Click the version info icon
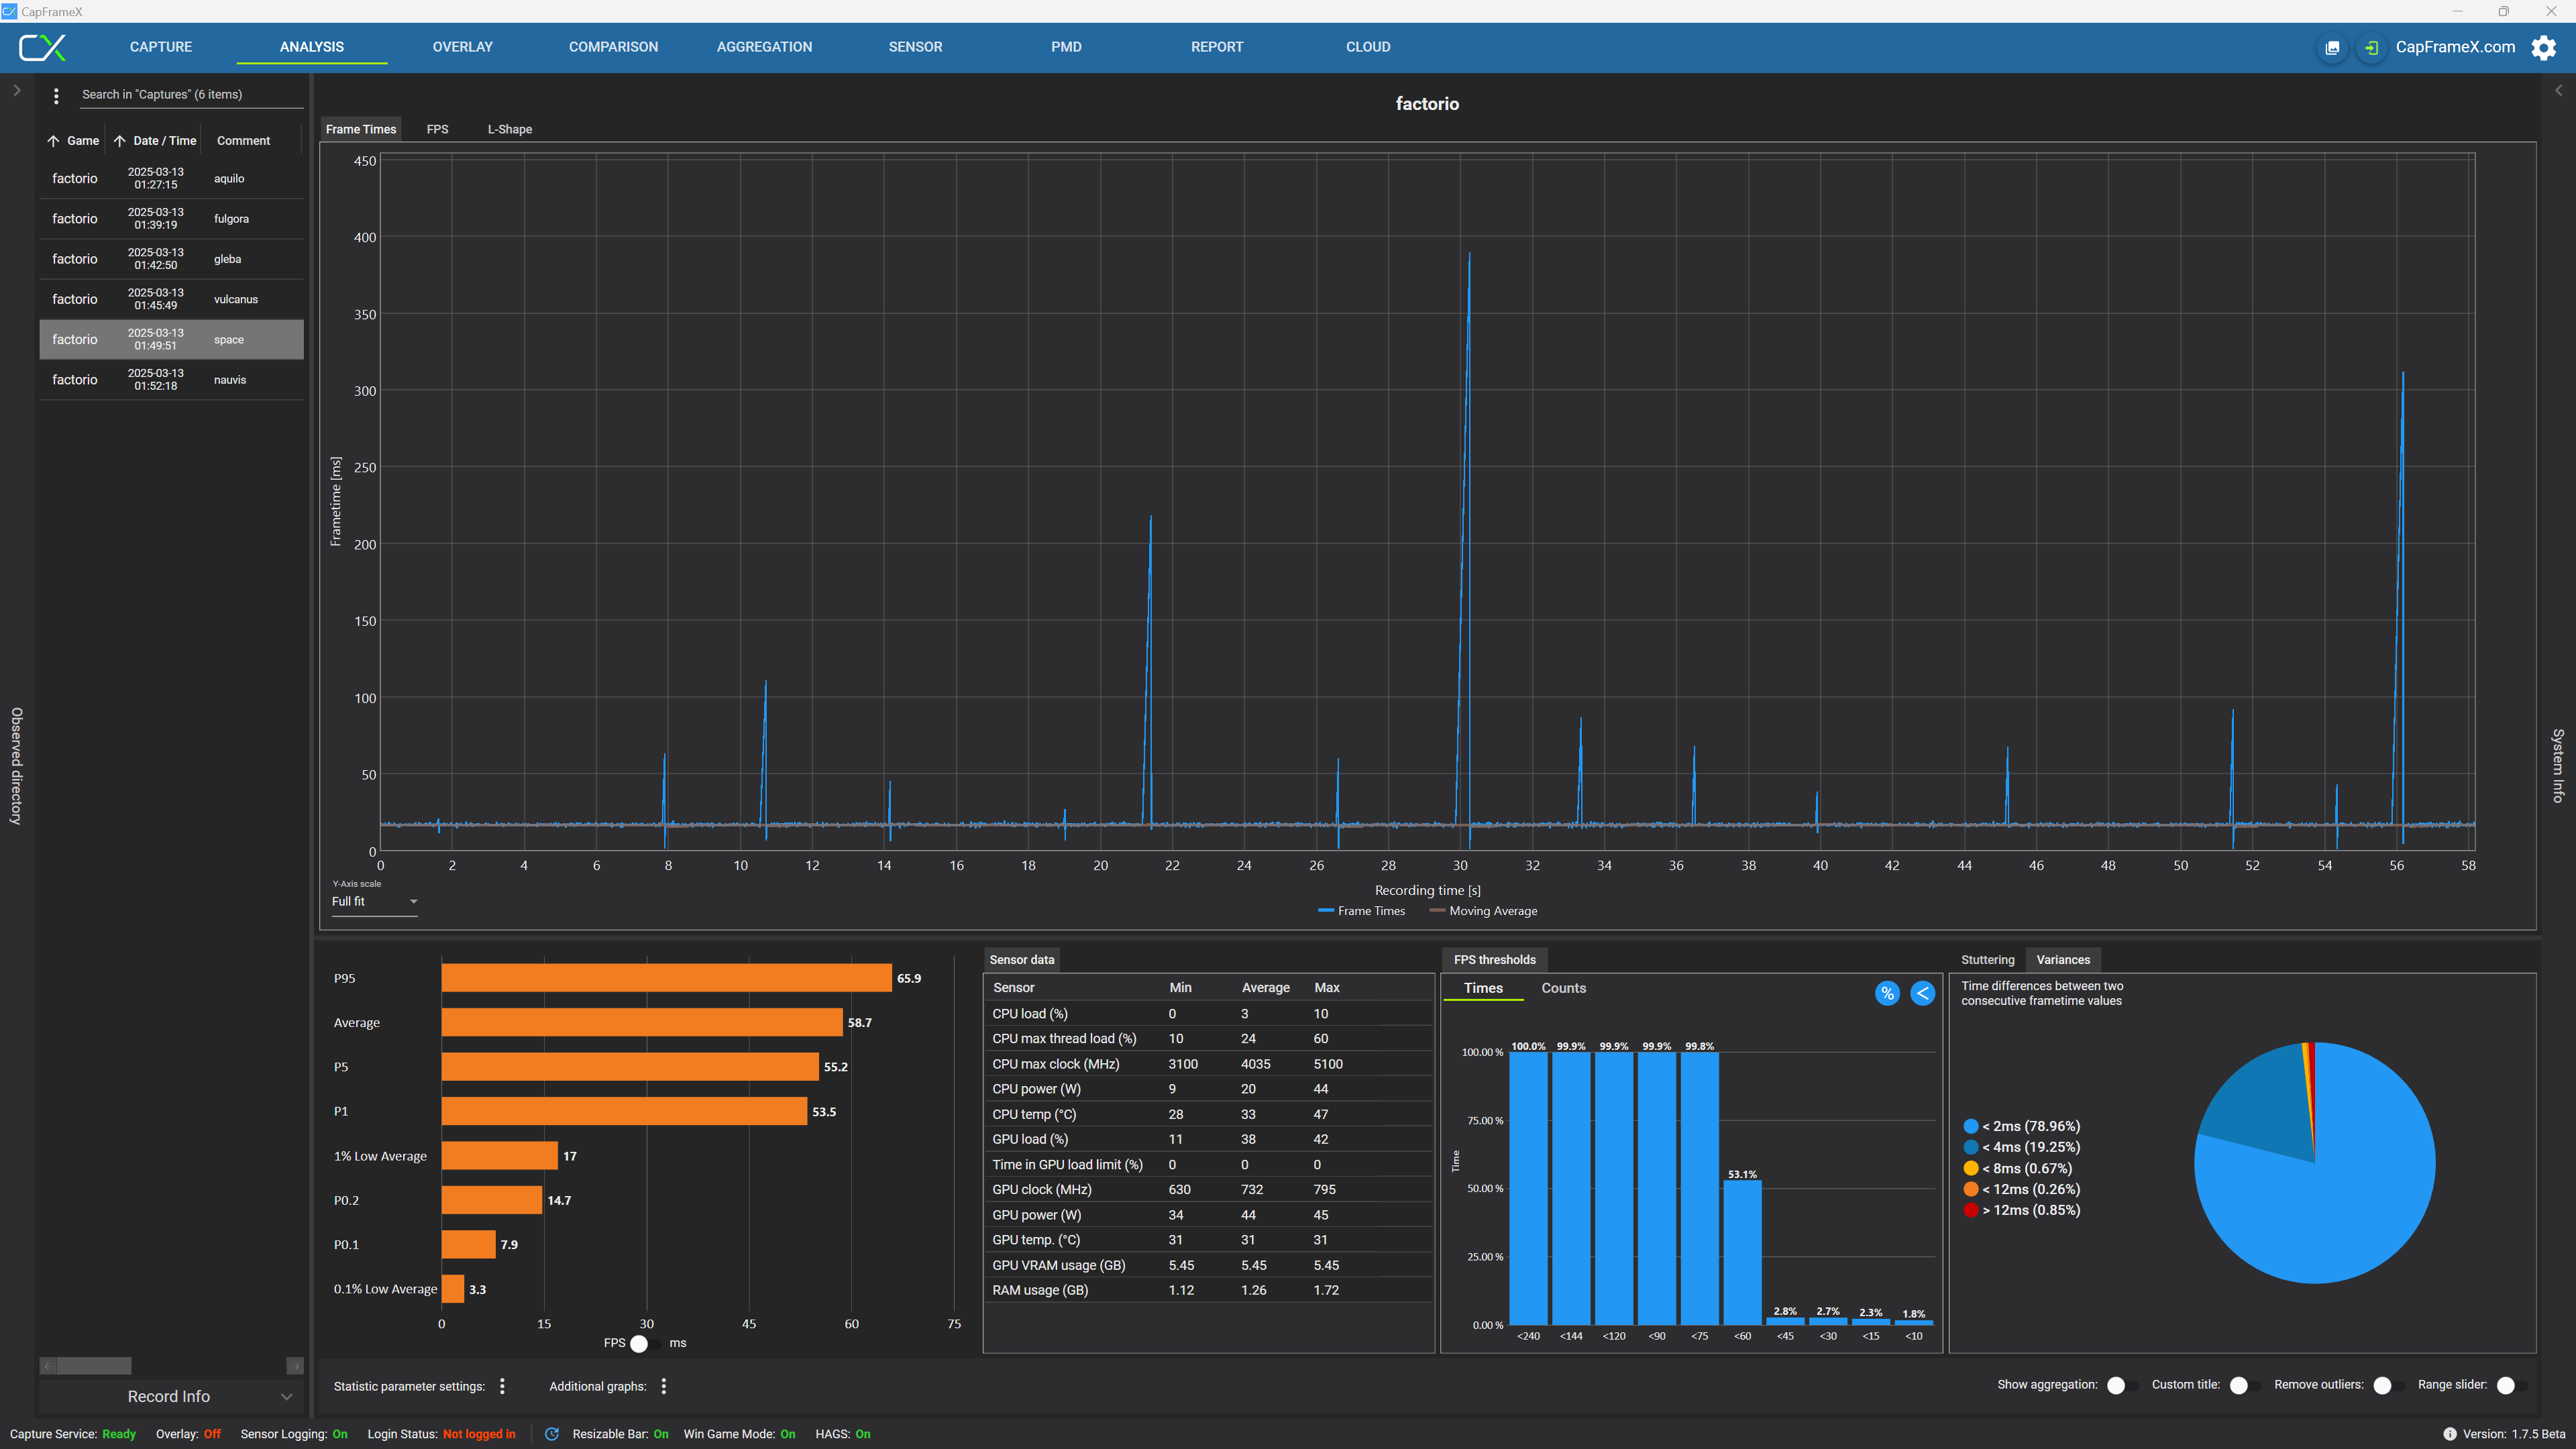The image size is (2576, 1449). (2449, 1434)
